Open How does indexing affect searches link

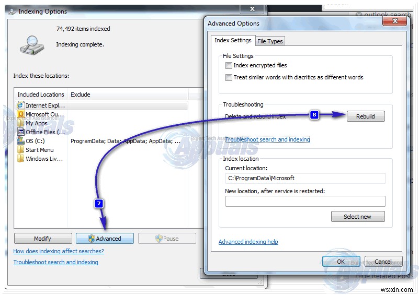[x=59, y=251]
